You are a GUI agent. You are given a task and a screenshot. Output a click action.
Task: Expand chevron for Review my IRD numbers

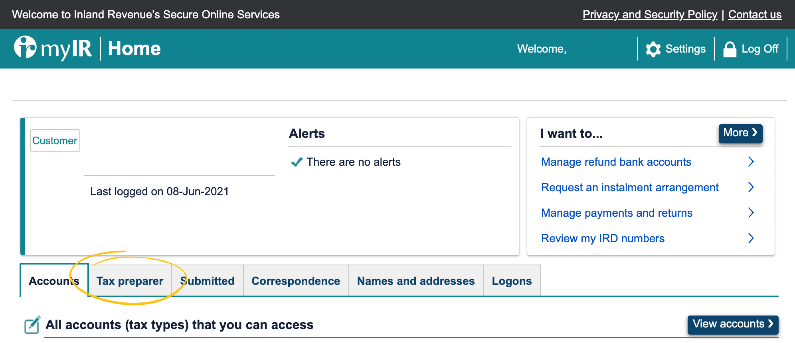[x=751, y=238]
